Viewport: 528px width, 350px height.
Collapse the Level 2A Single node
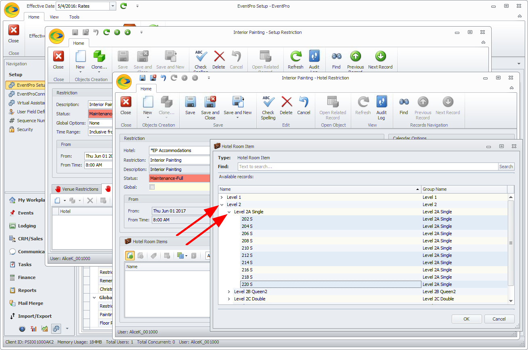[229, 212]
